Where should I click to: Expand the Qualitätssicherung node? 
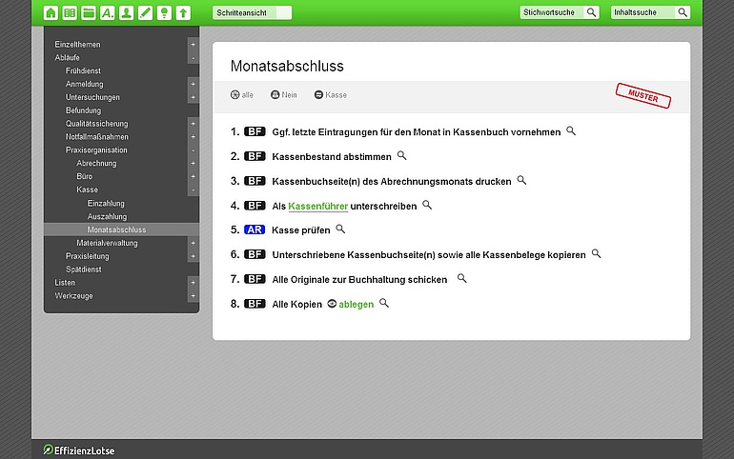pos(193,124)
